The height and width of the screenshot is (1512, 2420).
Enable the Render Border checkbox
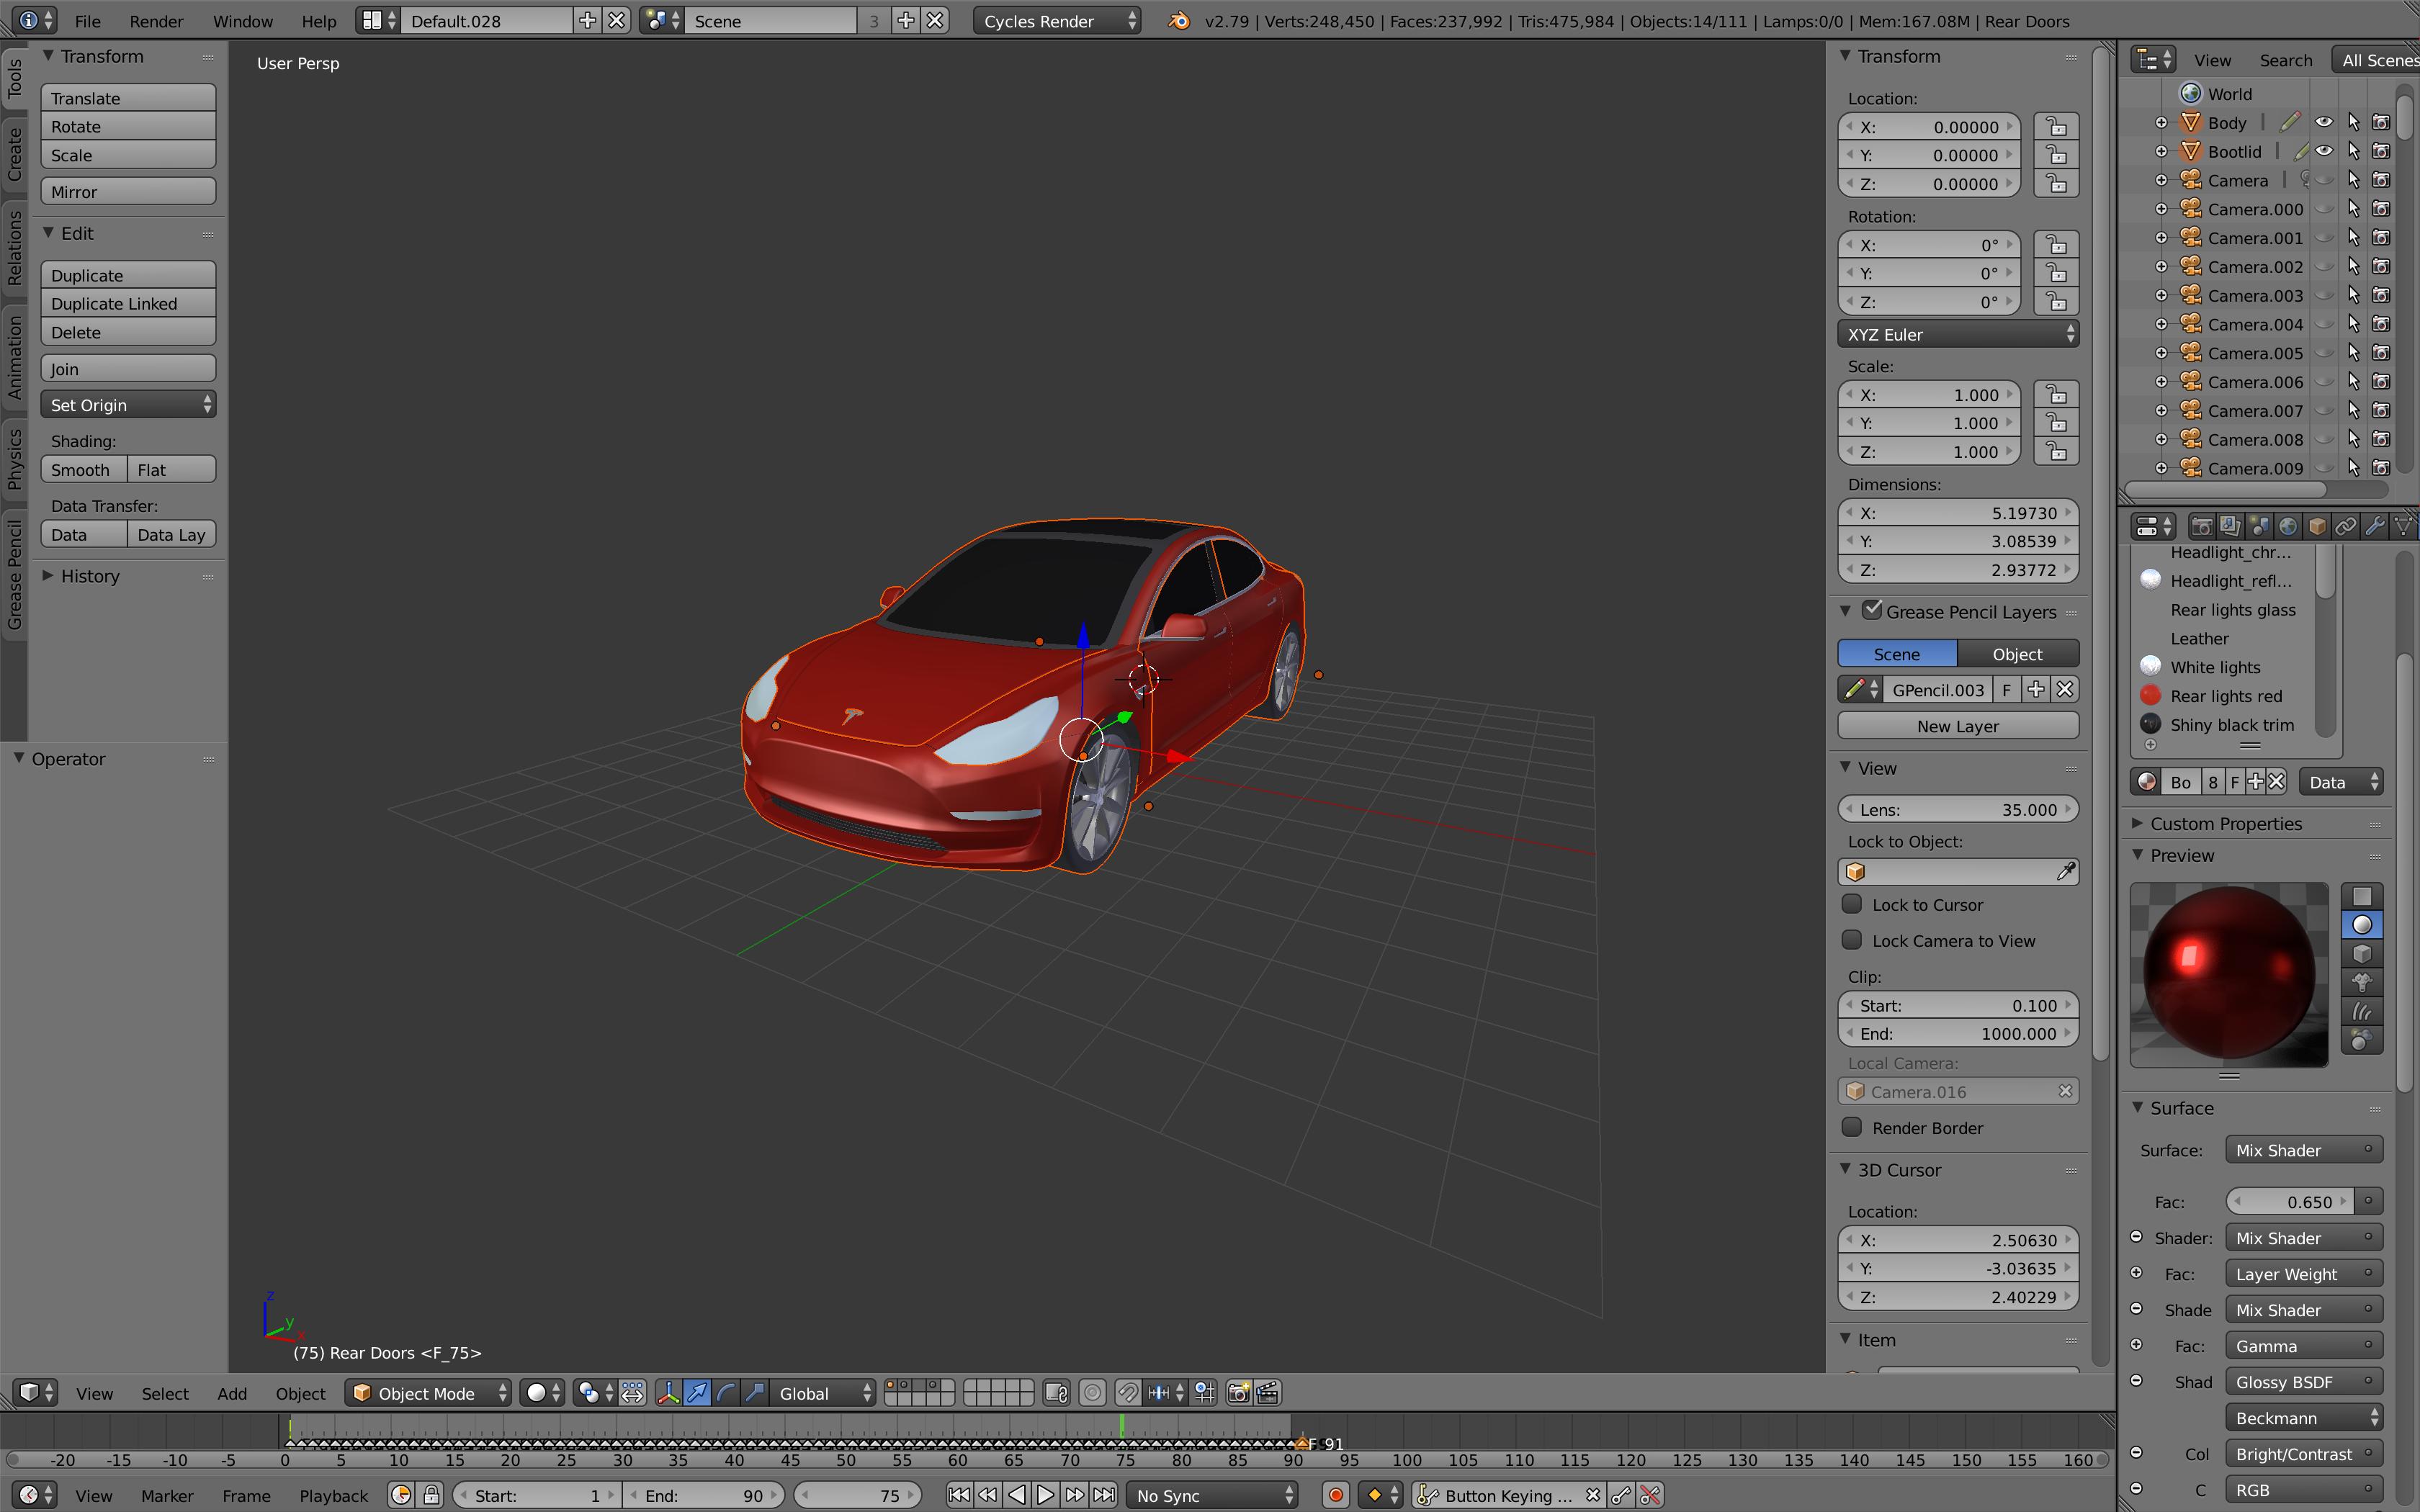click(x=1852, y=1127)
